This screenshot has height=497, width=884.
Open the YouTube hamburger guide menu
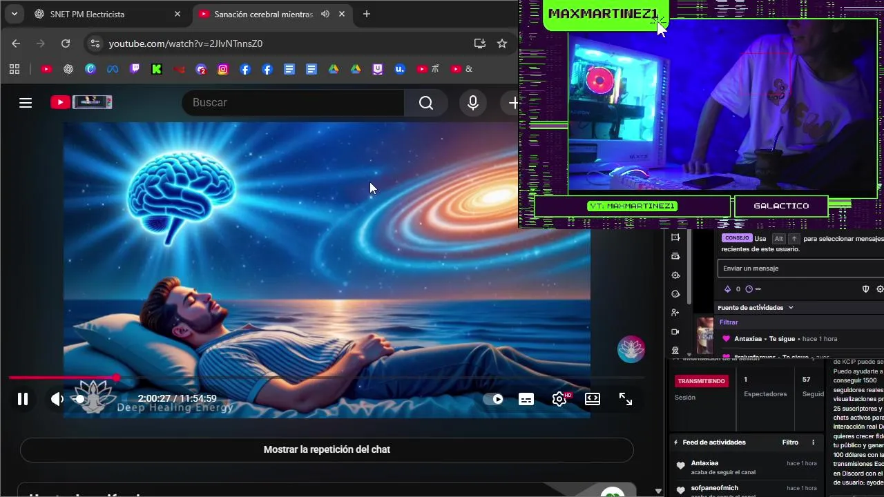[x=26, y=103]
